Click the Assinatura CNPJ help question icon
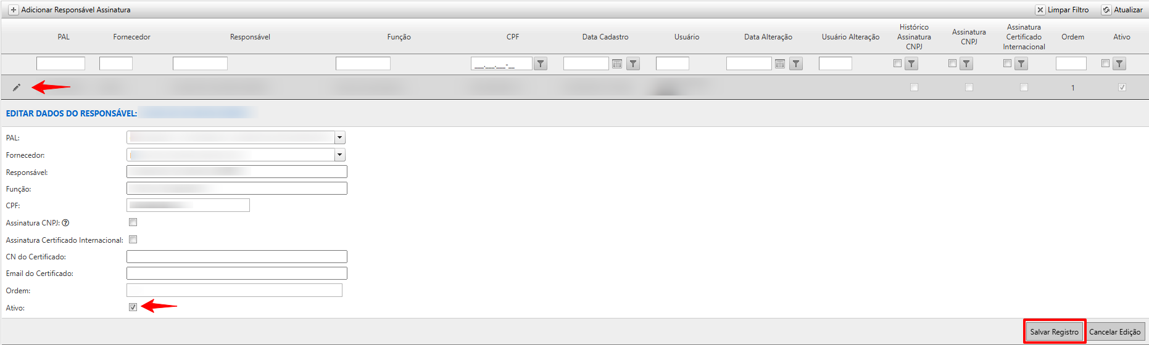Viewport: 1149px width, 345px height. [x=65, y=223]
